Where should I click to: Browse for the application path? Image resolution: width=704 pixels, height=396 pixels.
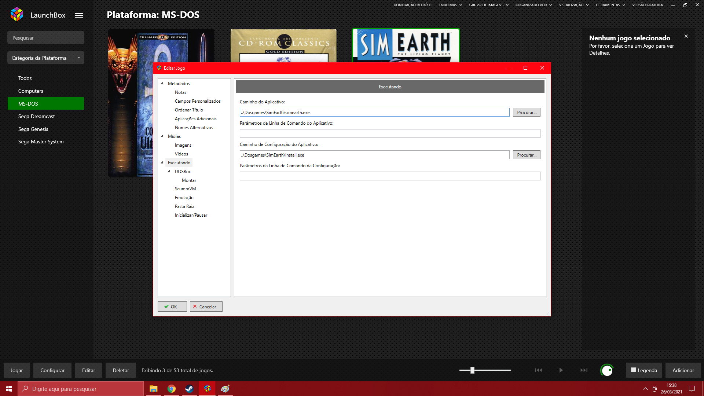click(527, 112)
